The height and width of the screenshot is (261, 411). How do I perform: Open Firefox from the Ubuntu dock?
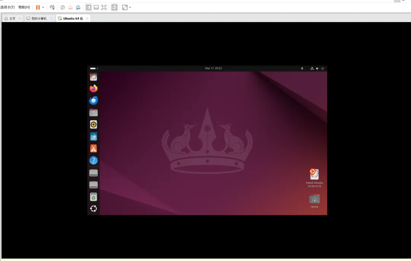(94, 89)
